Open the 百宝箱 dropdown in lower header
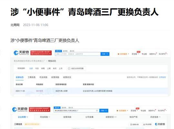Image resolution: width=174 pixels, height=129 pixels. point(134,111)
